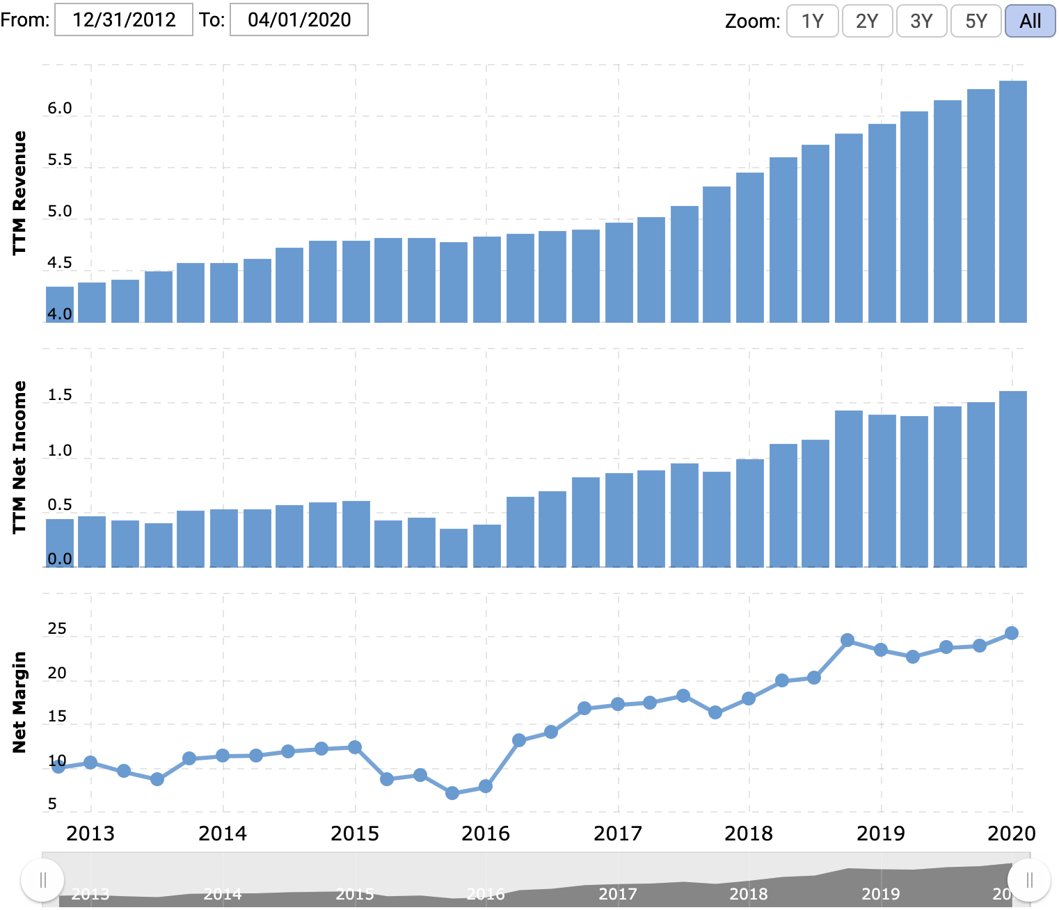The image size is (1059, 910).
Task: Choose the 3Y zoom range
Action: (x=921, y=21)
